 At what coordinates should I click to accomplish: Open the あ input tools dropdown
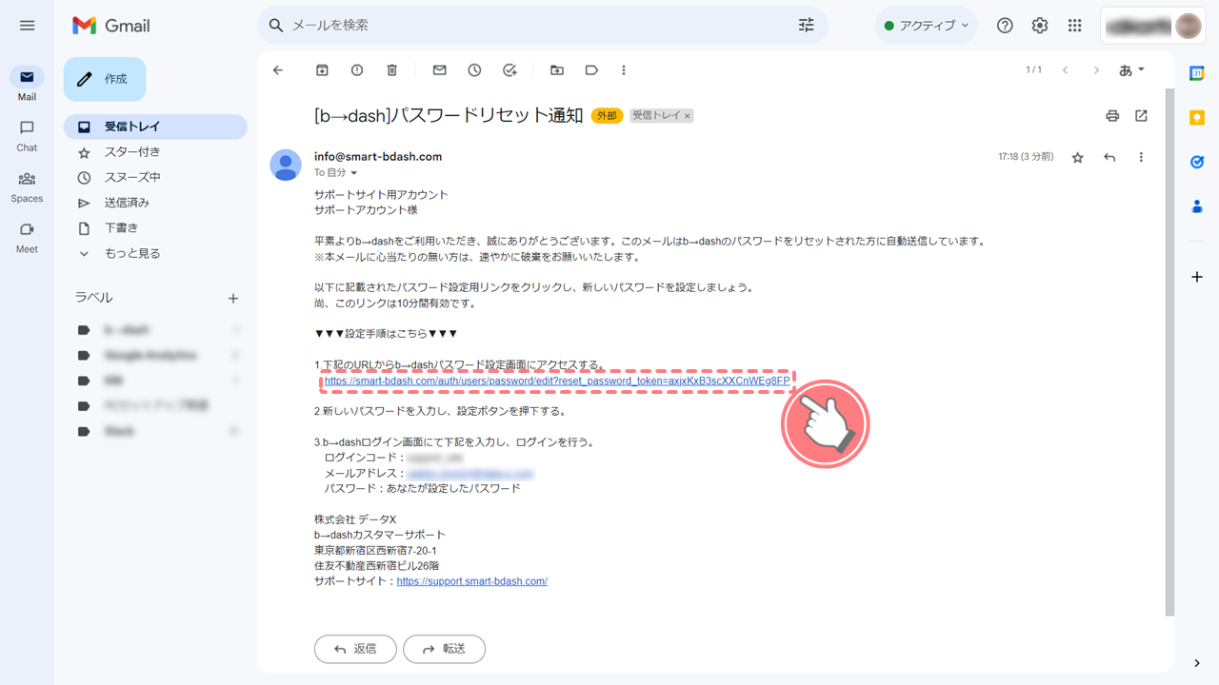tap(1131, 69)
